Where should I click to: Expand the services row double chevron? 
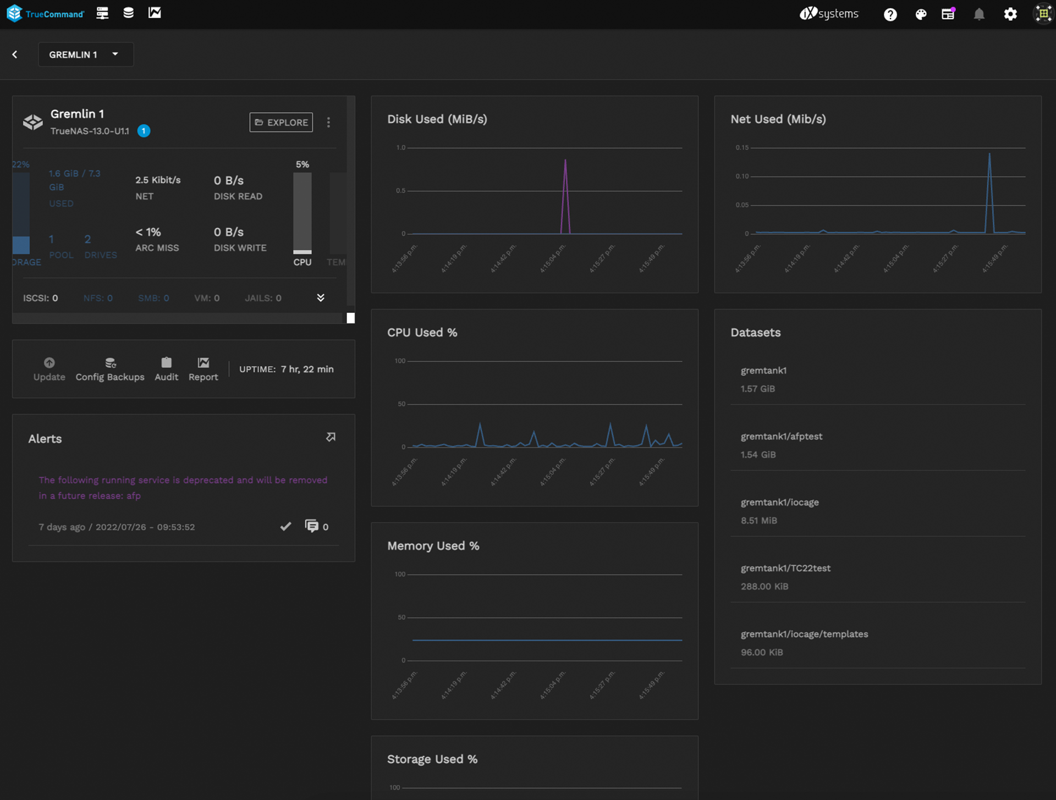pyautogui.click(x=321, y=298)
